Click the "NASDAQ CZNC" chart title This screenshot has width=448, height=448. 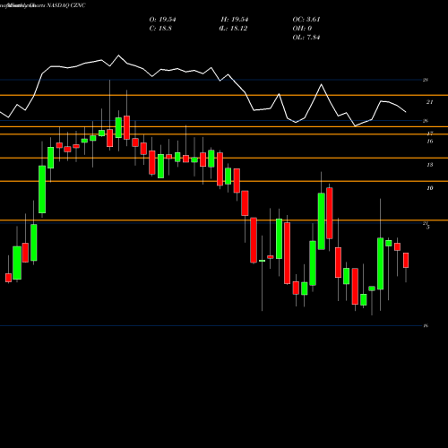66,5
